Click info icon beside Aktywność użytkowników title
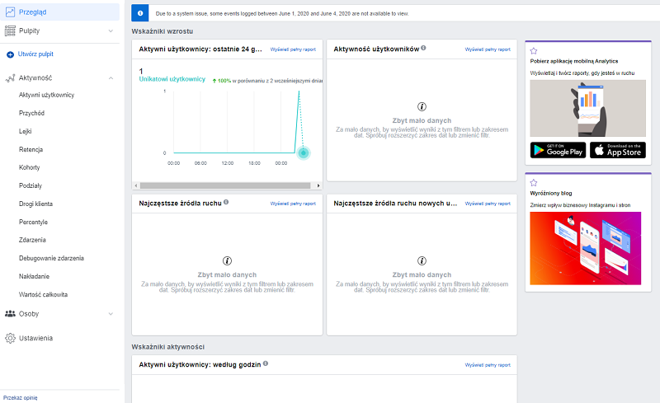 pos(423,48)
